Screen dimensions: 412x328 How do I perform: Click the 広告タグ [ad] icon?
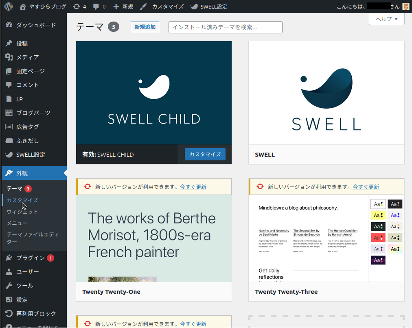pyautogui.click(x=9, y=127)
